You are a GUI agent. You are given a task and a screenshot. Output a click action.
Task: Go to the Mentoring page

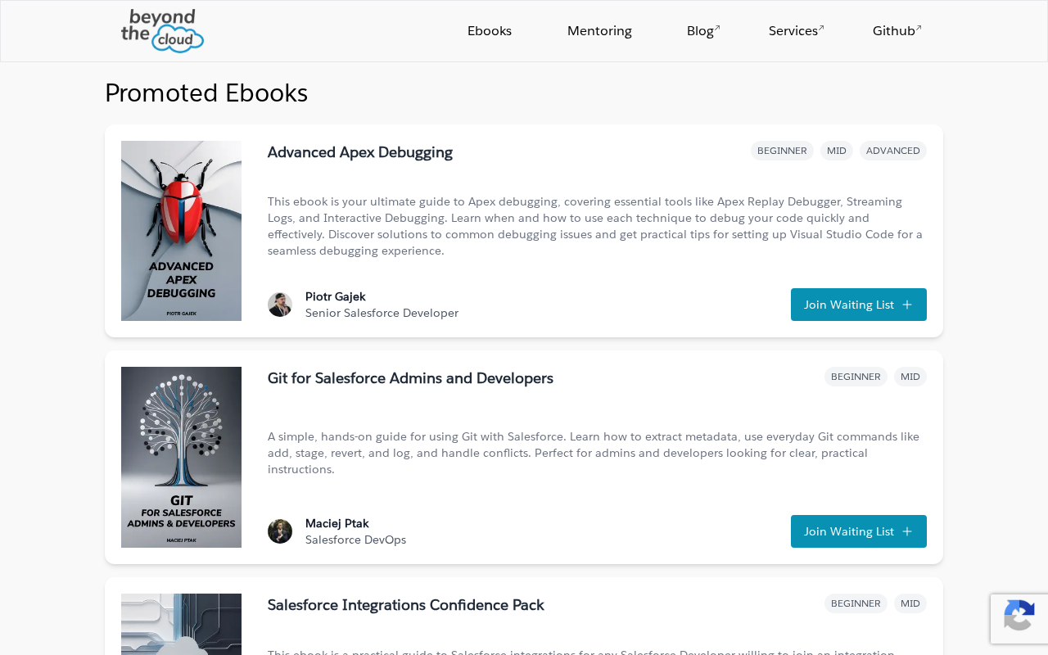599,31
